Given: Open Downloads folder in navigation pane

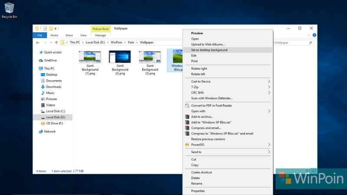Looking at the screenshot, I should tap(51, 87).
